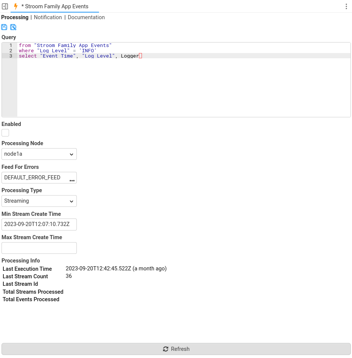Click the ellipsis in Feed For Errors
Viewport: 352px width, 358px height.
tap(72, 181)
